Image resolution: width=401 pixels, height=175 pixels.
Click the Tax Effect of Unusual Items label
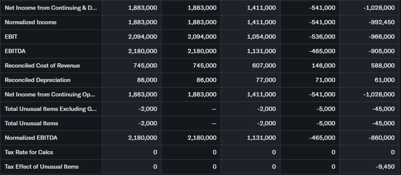42,167
